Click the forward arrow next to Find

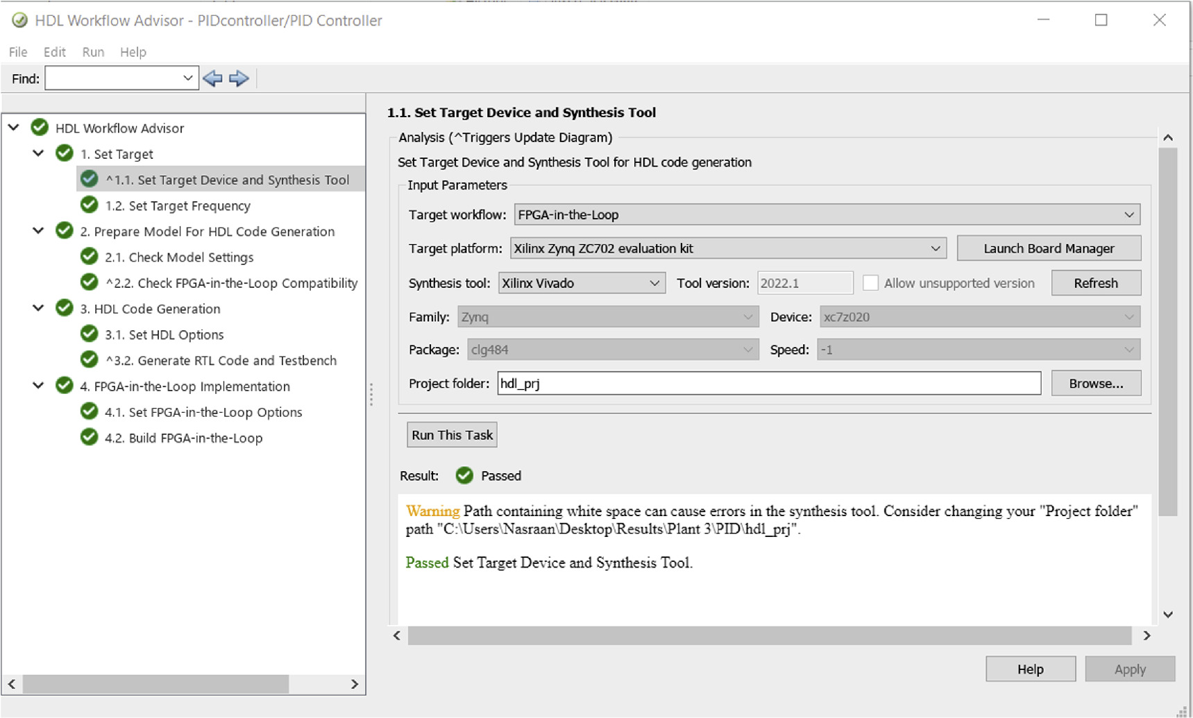coord(239,78)
